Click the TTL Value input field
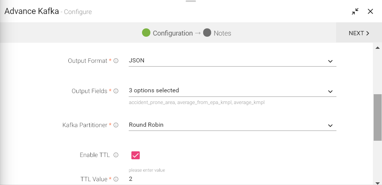Viewport: 382px width, 185px height. (x=232, y=179)
